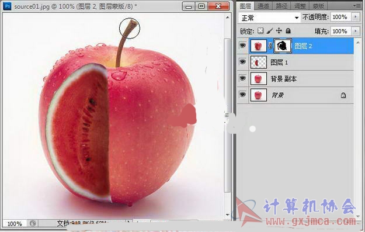
Task: Select layer name 背景 副本
Action: coord(283,79)
